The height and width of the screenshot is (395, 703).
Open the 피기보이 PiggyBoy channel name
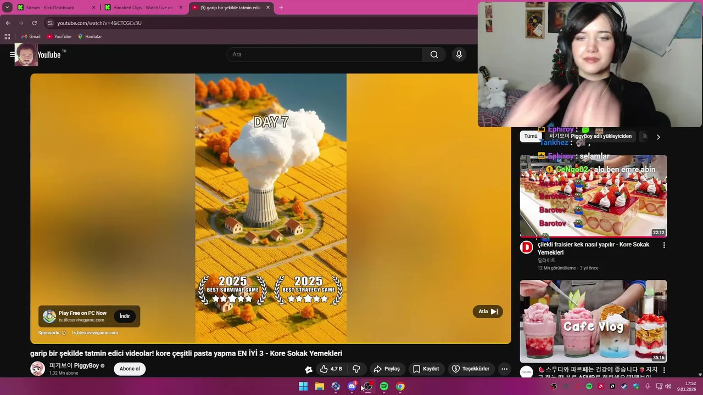click(x=74, y=365)
